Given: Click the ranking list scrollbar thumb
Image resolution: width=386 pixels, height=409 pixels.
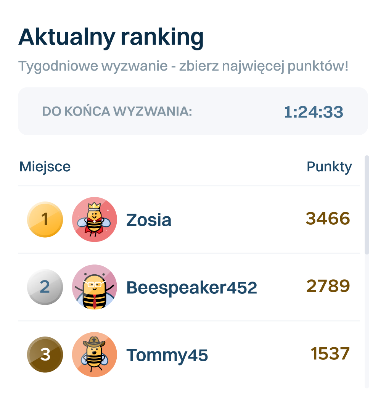Looking at the screenshot, I should 367,204.
